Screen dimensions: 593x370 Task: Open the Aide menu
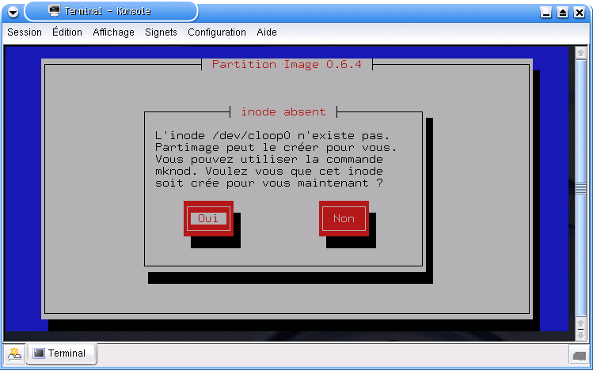267,32
